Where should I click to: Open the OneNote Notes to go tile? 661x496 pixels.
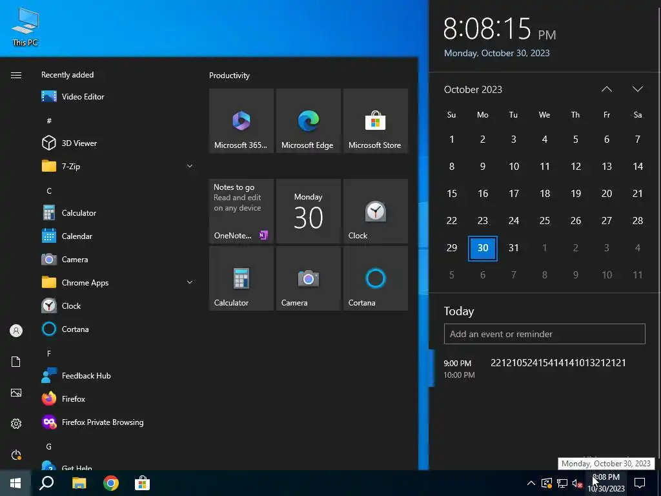(241, 211)
